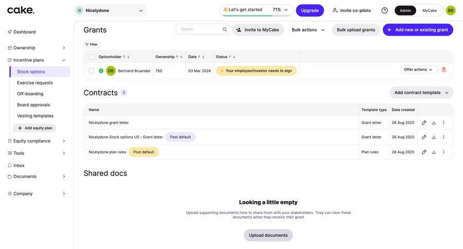Sort Date column descending arrow
Viewport: 463px width, 249px height.
[x=203, y=57]
